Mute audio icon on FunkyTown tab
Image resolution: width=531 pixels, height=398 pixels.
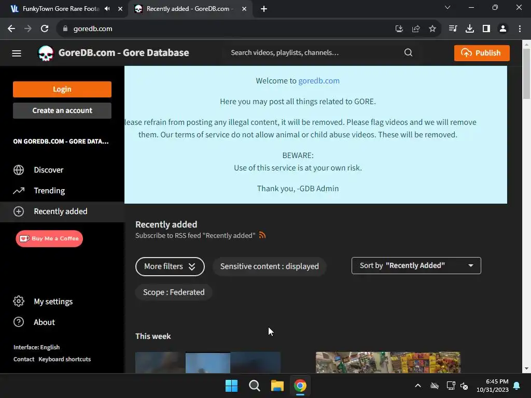107,9
